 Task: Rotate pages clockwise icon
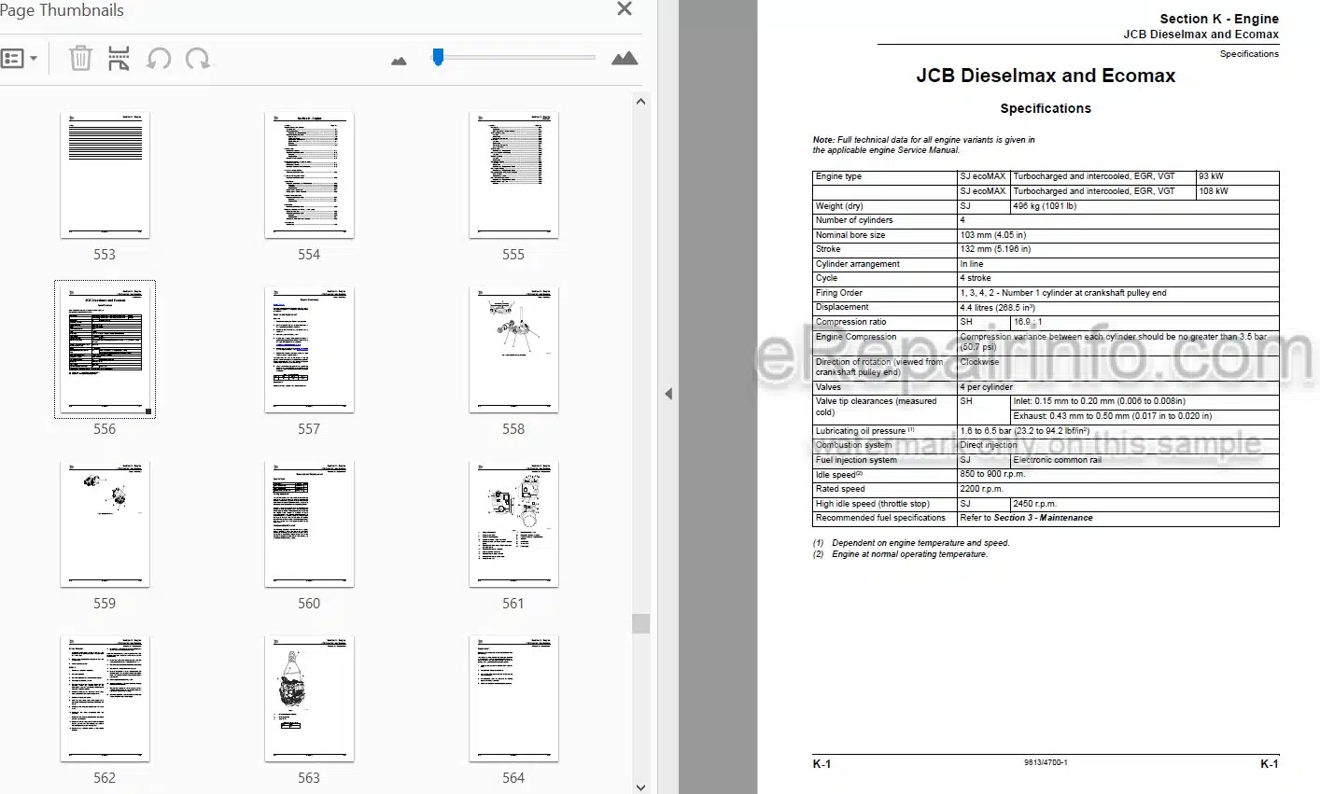tap(197, 59)
